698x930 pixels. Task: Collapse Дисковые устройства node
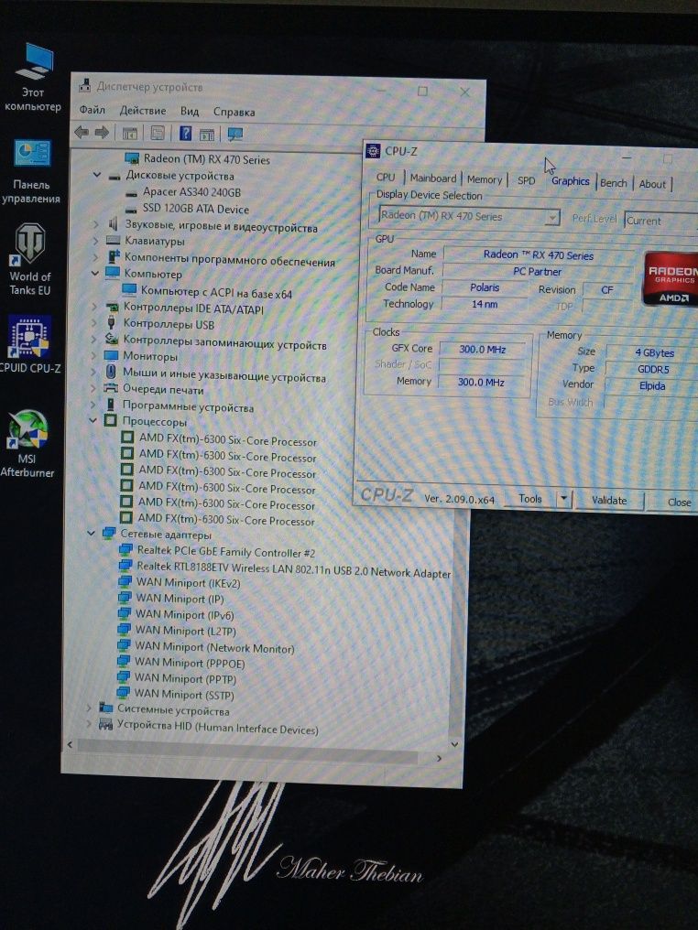(97, 175)
